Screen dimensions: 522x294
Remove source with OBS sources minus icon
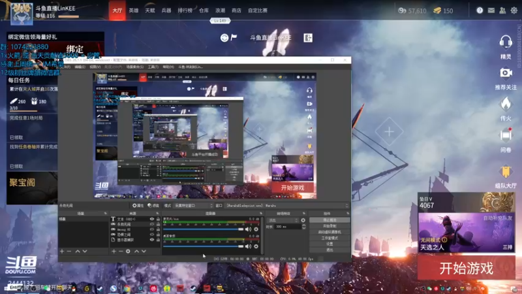121,251
